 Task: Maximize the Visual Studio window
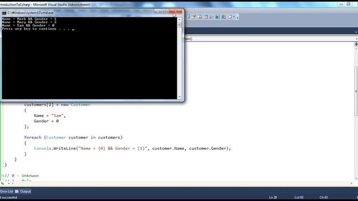point(348,4)
